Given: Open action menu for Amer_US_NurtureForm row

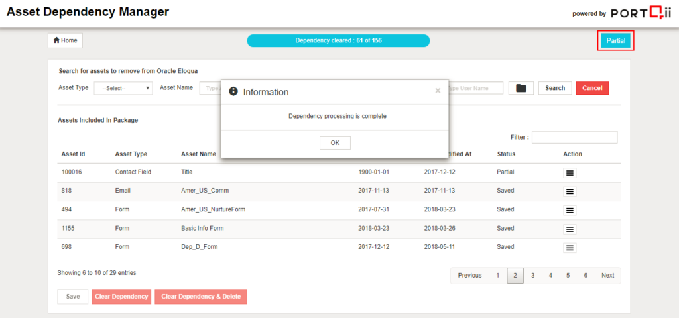Looking at the screenshot, I should point(570,210).
